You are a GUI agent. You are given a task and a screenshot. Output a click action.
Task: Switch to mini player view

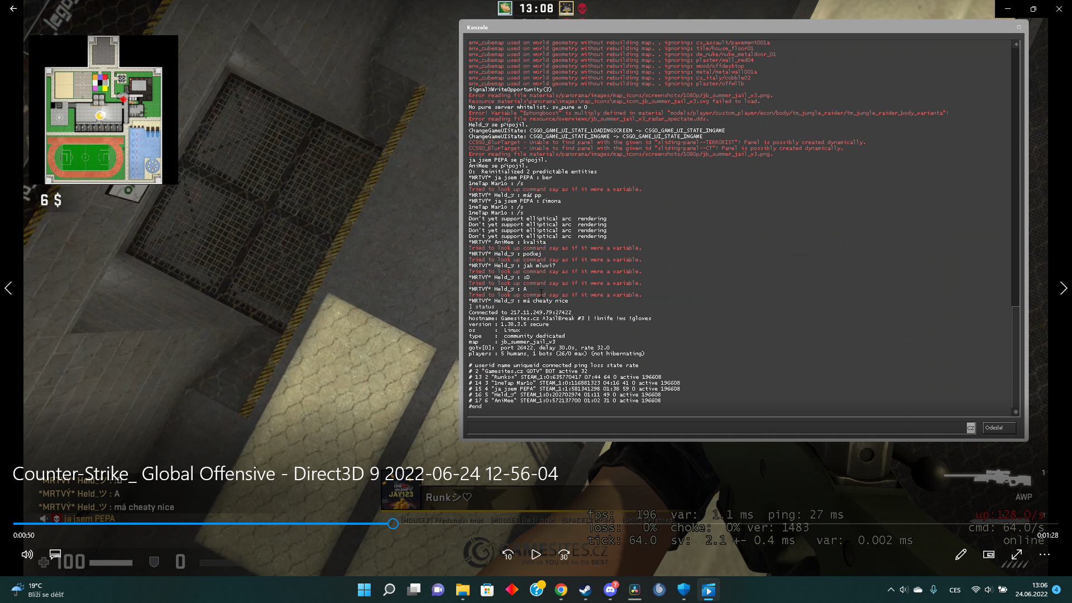coord(988,554)
